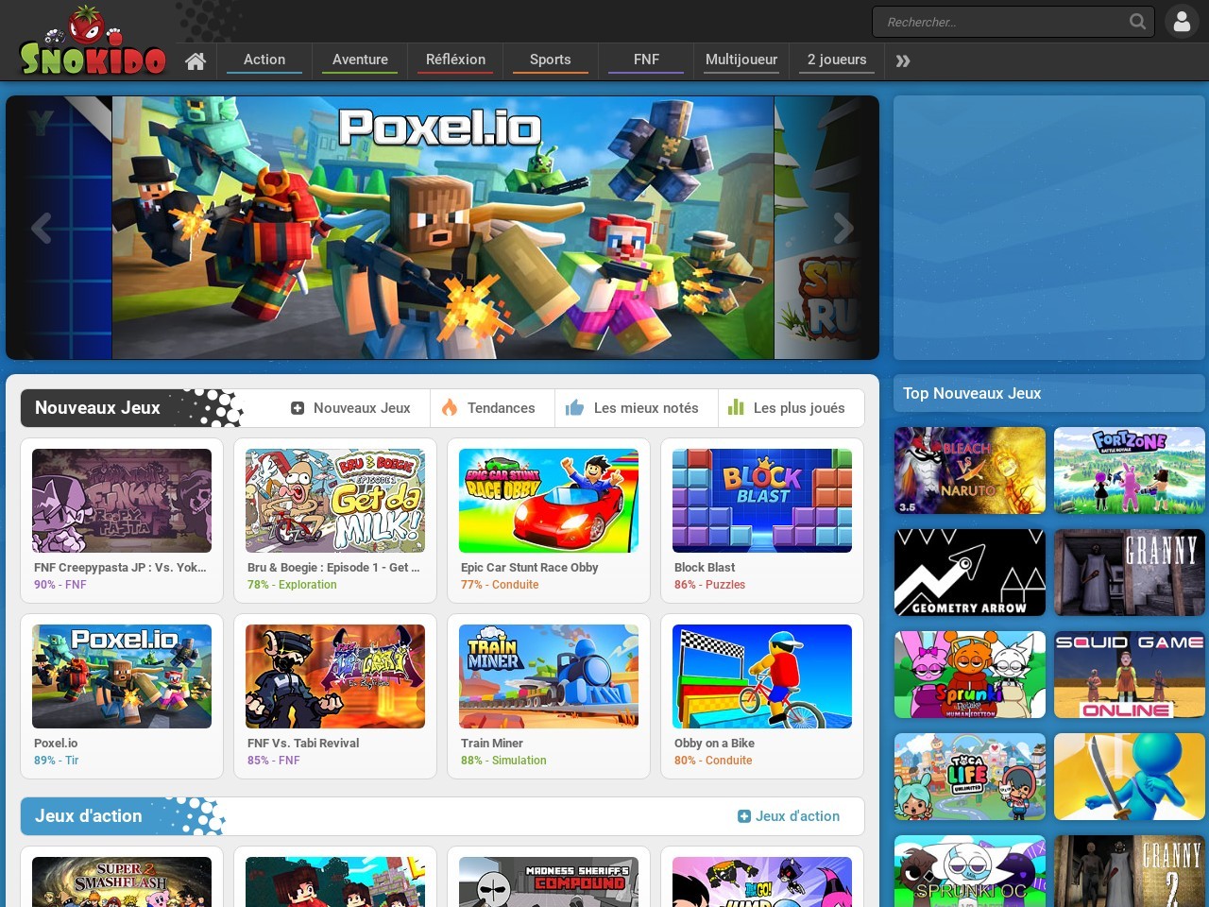Show the next carousel slide
The width and height of the screenshot is (1209, 907).
point(843,228)
